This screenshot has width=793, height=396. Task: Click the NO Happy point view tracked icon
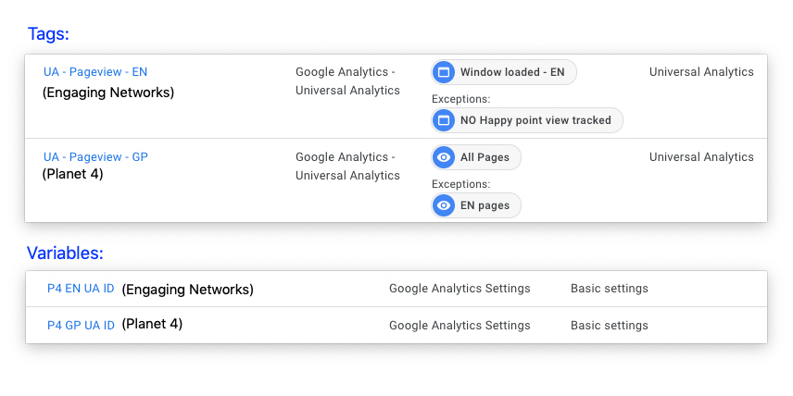pyautogui.click(x=444, y=120)
